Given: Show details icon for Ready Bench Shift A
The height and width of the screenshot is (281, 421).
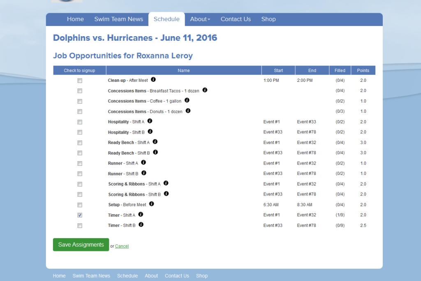Looking at the screenshot, I should (155, 142).
